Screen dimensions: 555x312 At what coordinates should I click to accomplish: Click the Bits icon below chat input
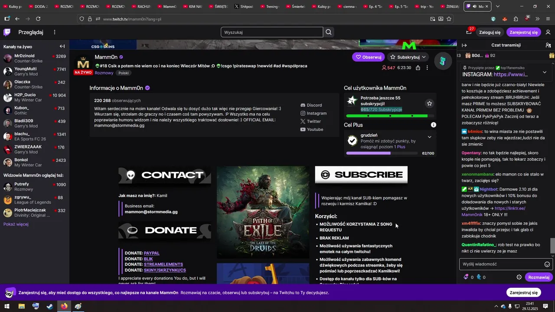point(466,277)
